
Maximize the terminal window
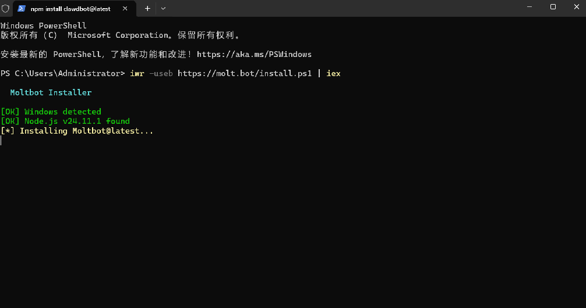coord(553,7)
